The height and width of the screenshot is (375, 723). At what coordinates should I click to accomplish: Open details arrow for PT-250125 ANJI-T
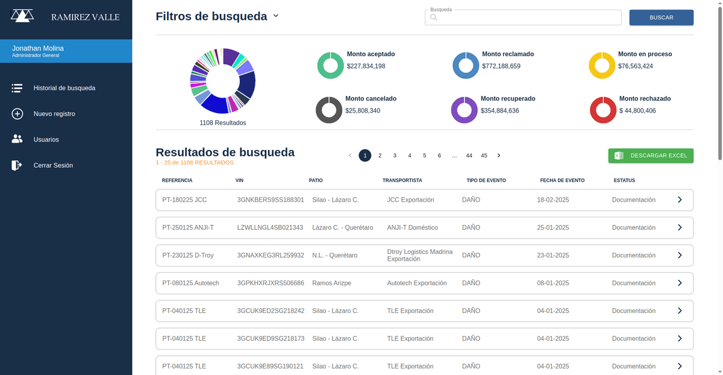680,228
